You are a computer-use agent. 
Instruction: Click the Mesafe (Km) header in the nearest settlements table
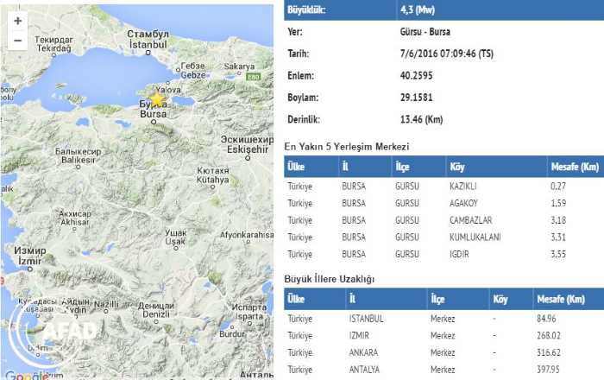click(574, 165)
